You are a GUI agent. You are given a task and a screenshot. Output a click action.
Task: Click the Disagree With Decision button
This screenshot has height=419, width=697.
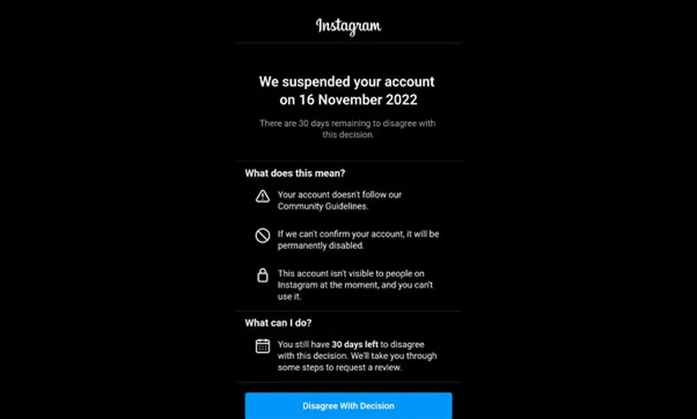pos(348,406)
